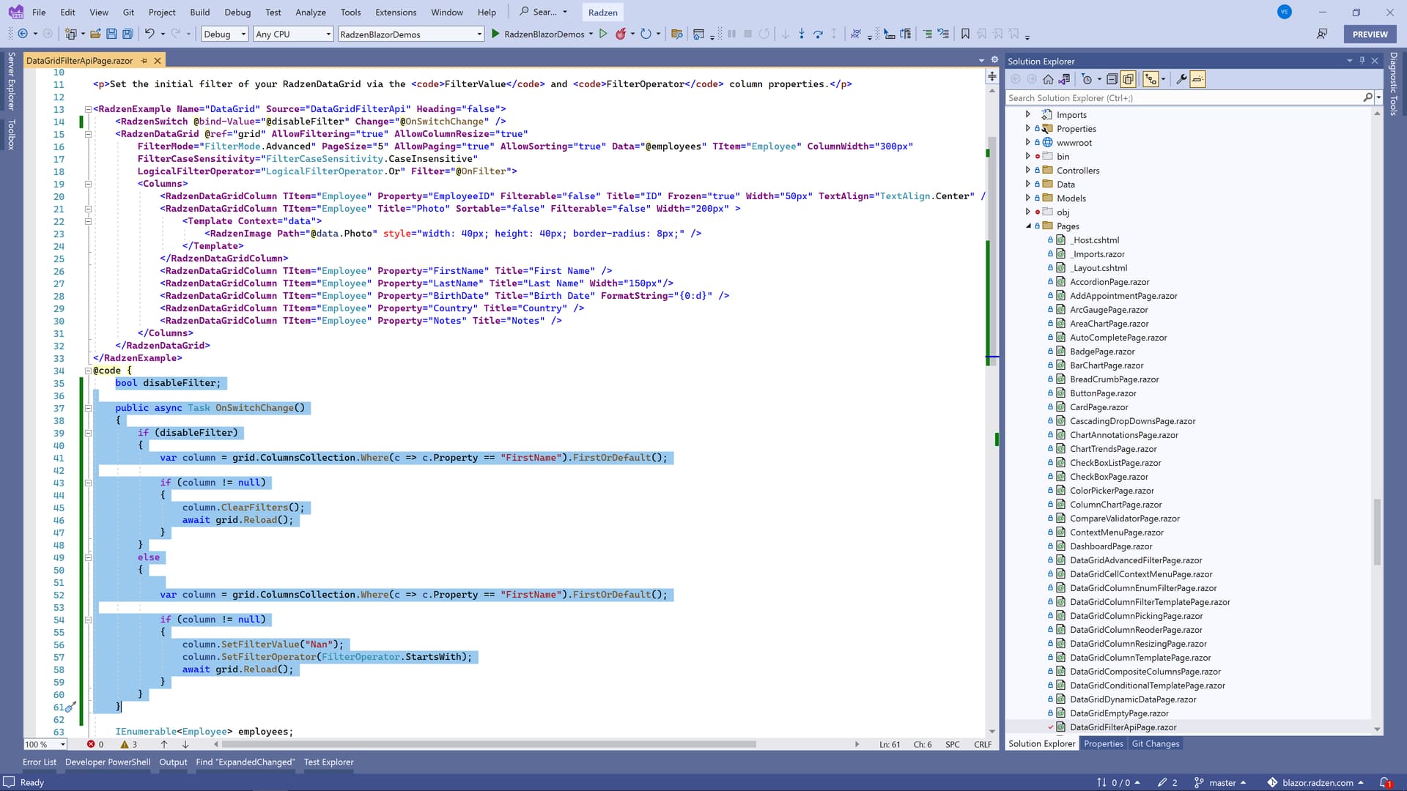Click the Pending Changes Filter clock icon
Screen dimensions: 1407x791
(x=1087, y=79)
